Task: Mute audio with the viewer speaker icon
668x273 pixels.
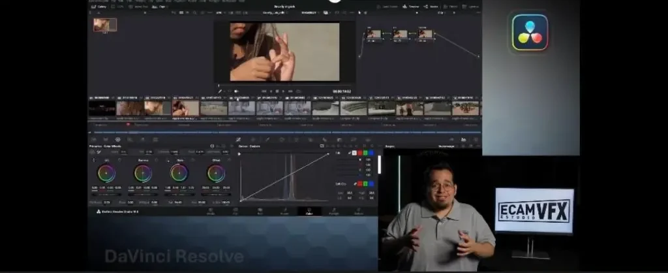Action: pyautogui.click(x=235, y=91)
